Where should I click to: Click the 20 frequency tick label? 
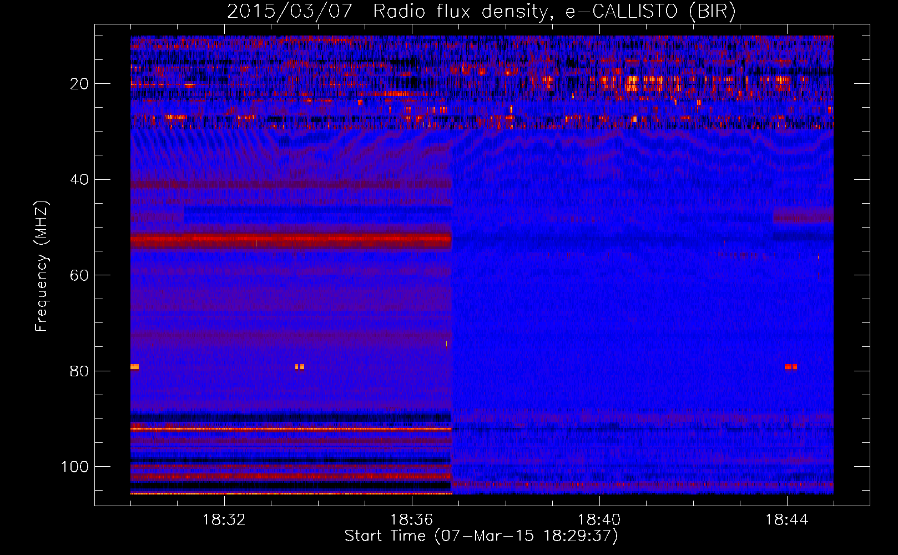[x=79, y=84]
